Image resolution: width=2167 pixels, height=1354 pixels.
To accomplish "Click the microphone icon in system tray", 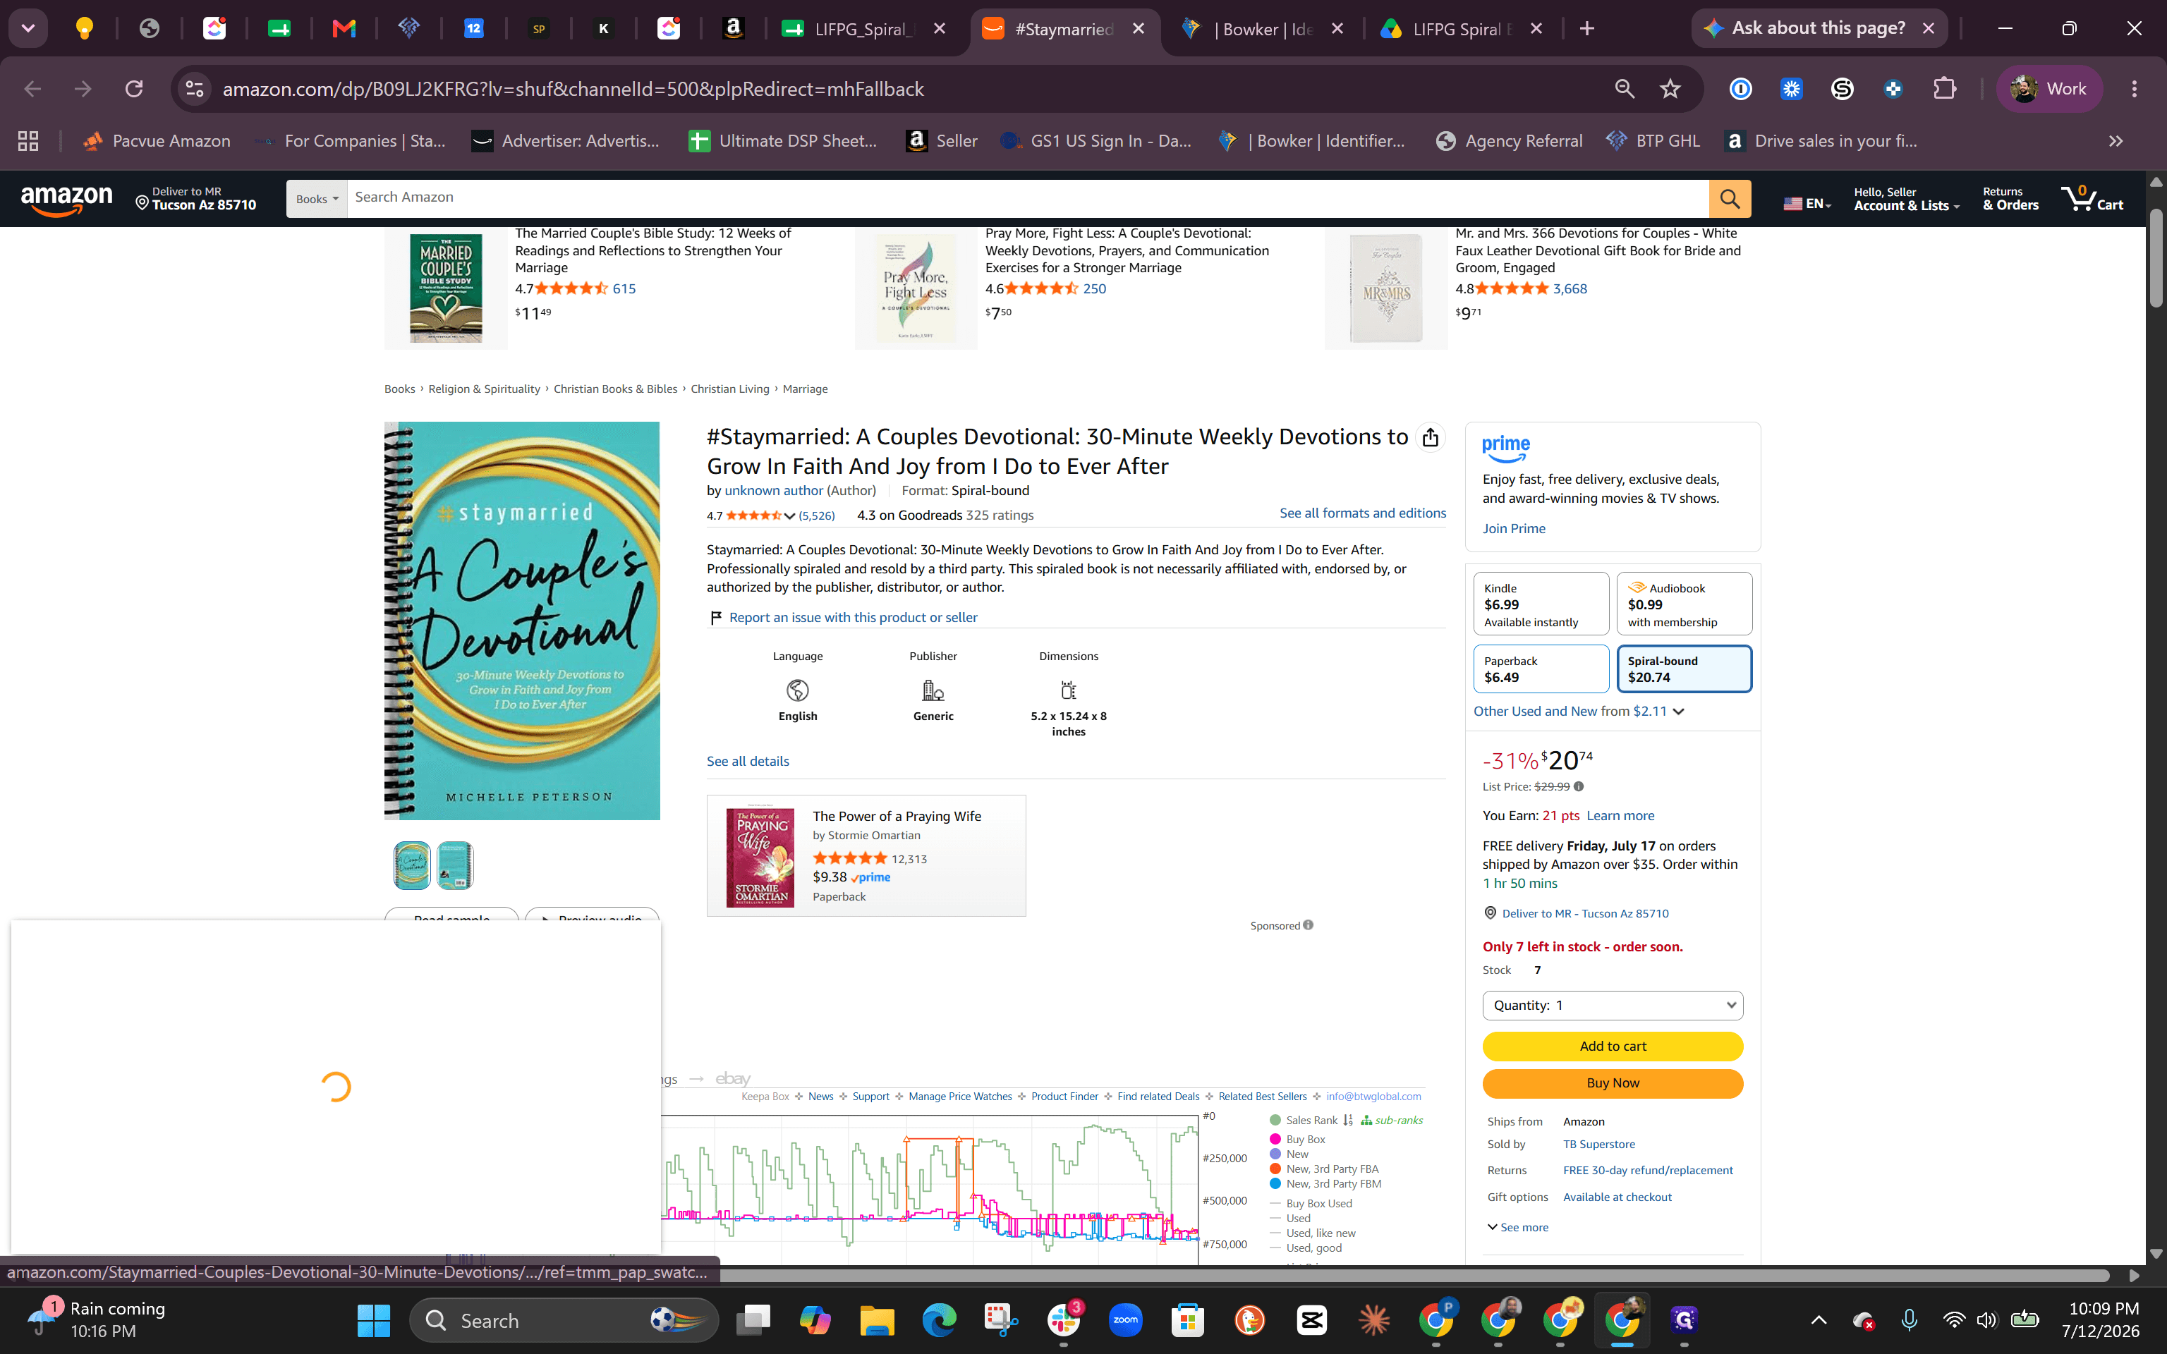I will [x=1909, y=1320].
